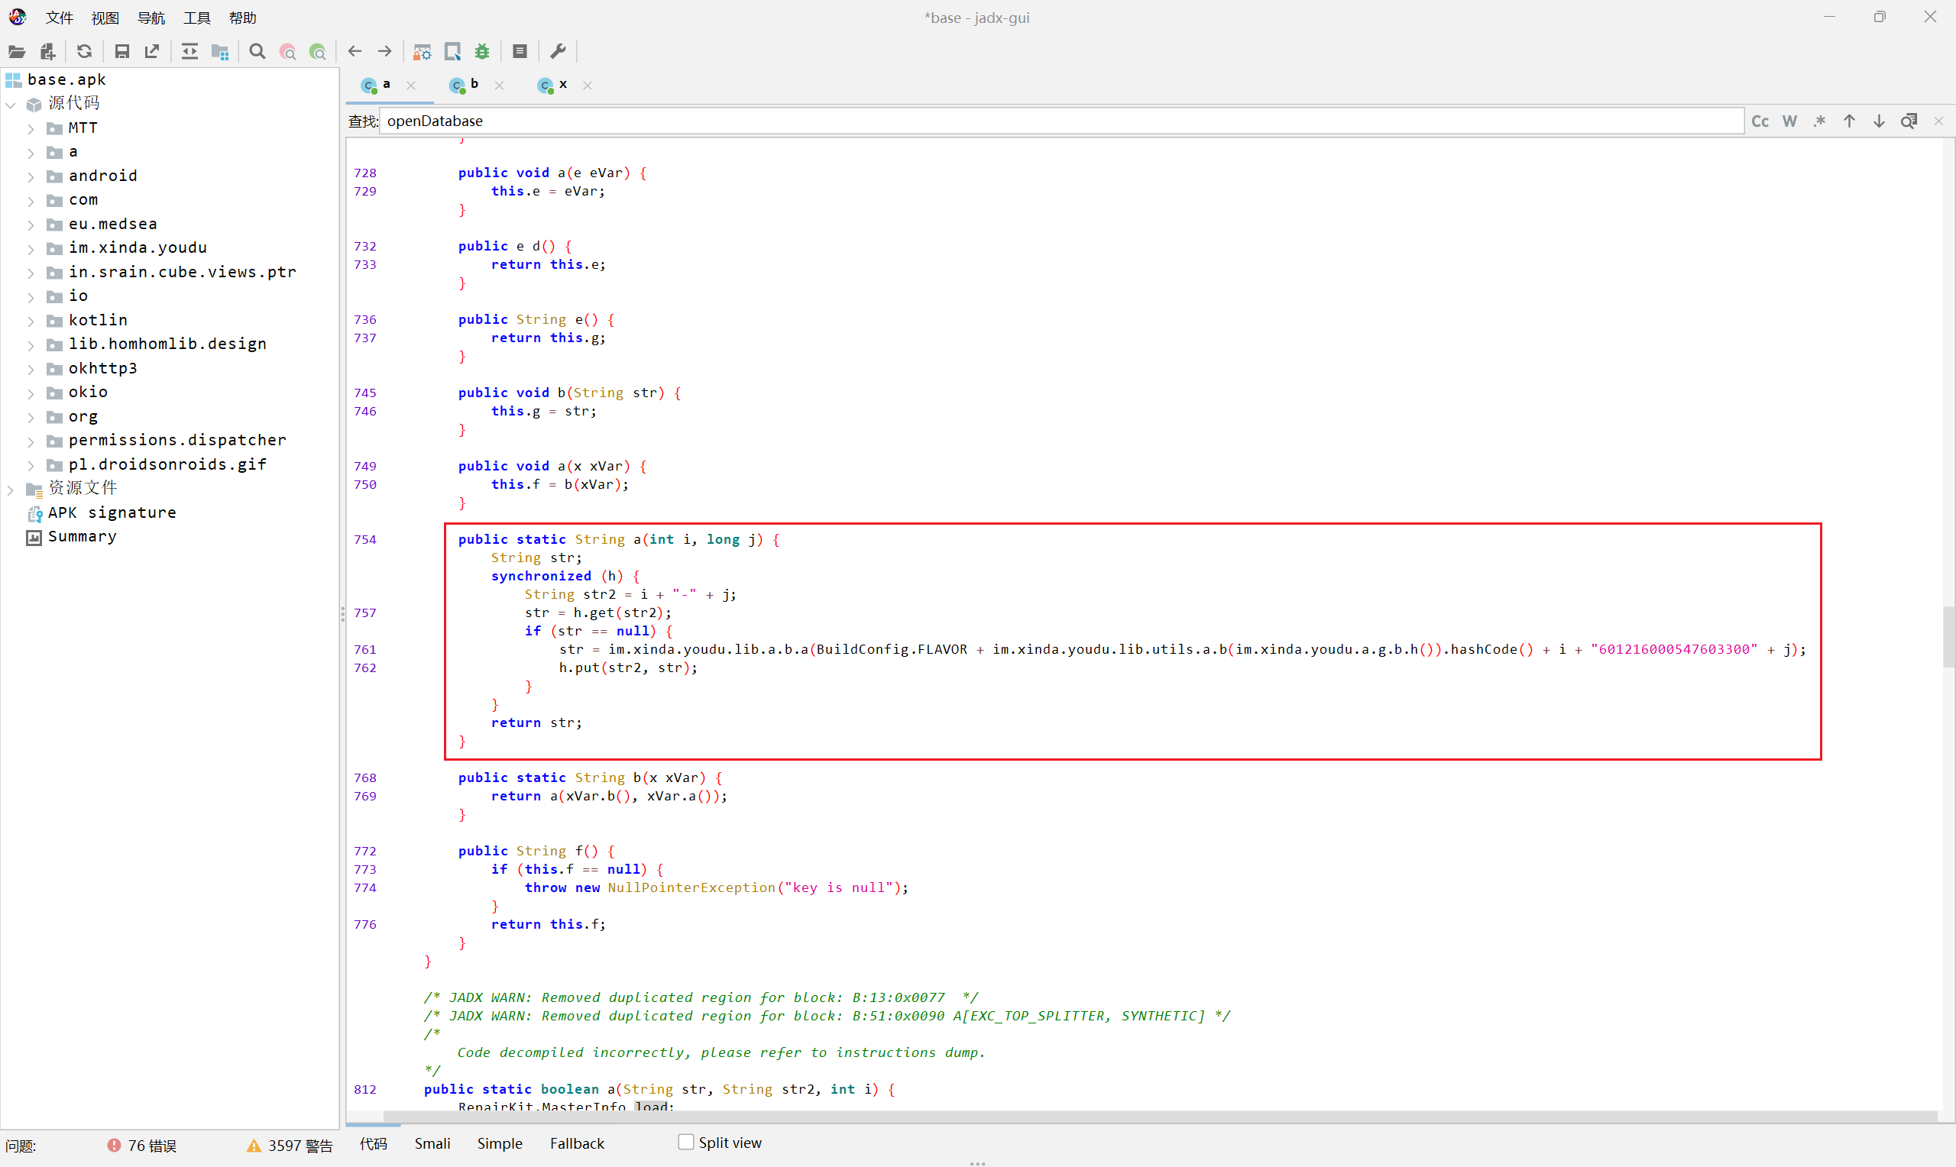Open file via folder toolbar icon

[x=17, y=52]
